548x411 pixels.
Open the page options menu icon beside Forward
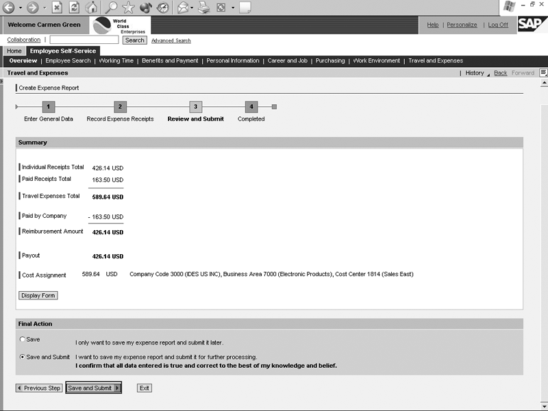click(x=543, y=73)
